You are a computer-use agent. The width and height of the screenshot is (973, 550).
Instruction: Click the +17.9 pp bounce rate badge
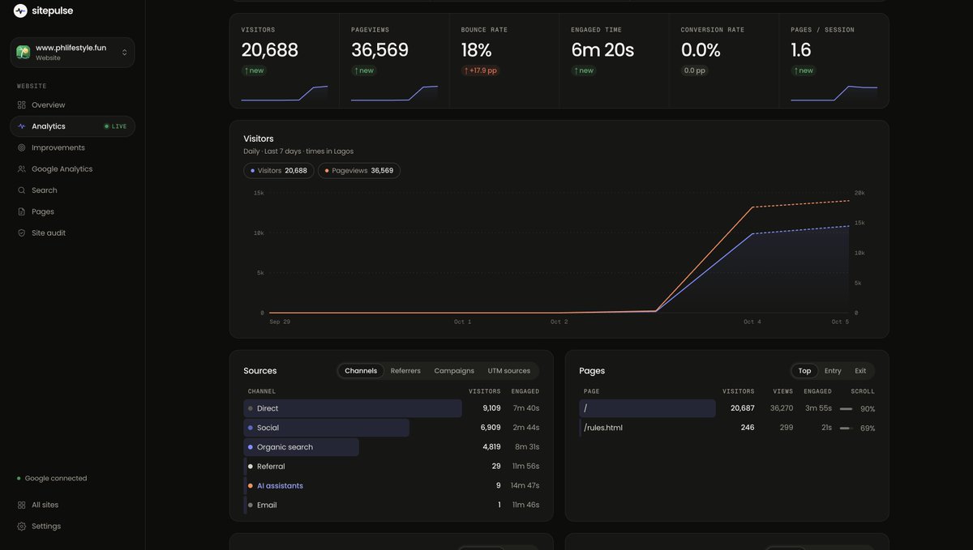point(481,70)
